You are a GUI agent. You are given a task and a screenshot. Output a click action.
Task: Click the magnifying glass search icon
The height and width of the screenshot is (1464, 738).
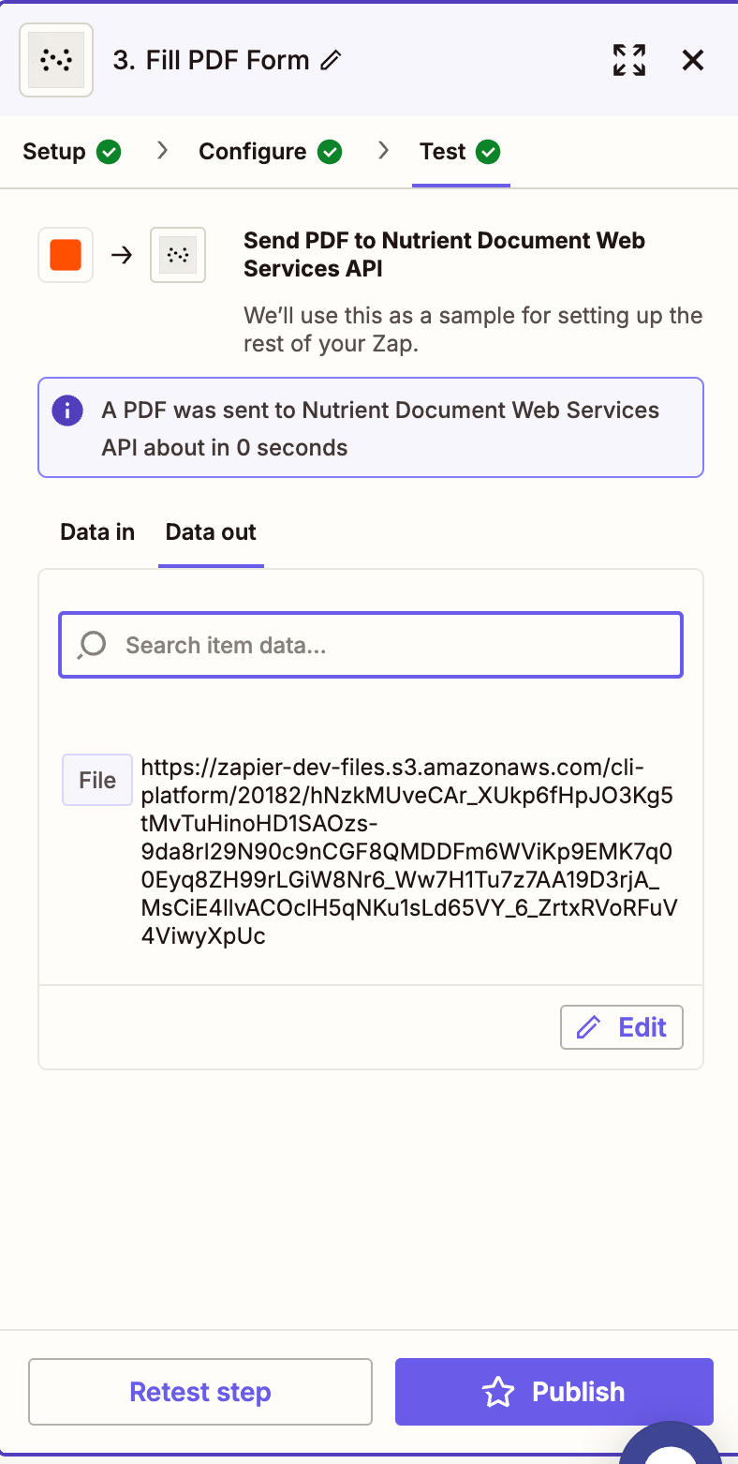[x=91, y=645]
